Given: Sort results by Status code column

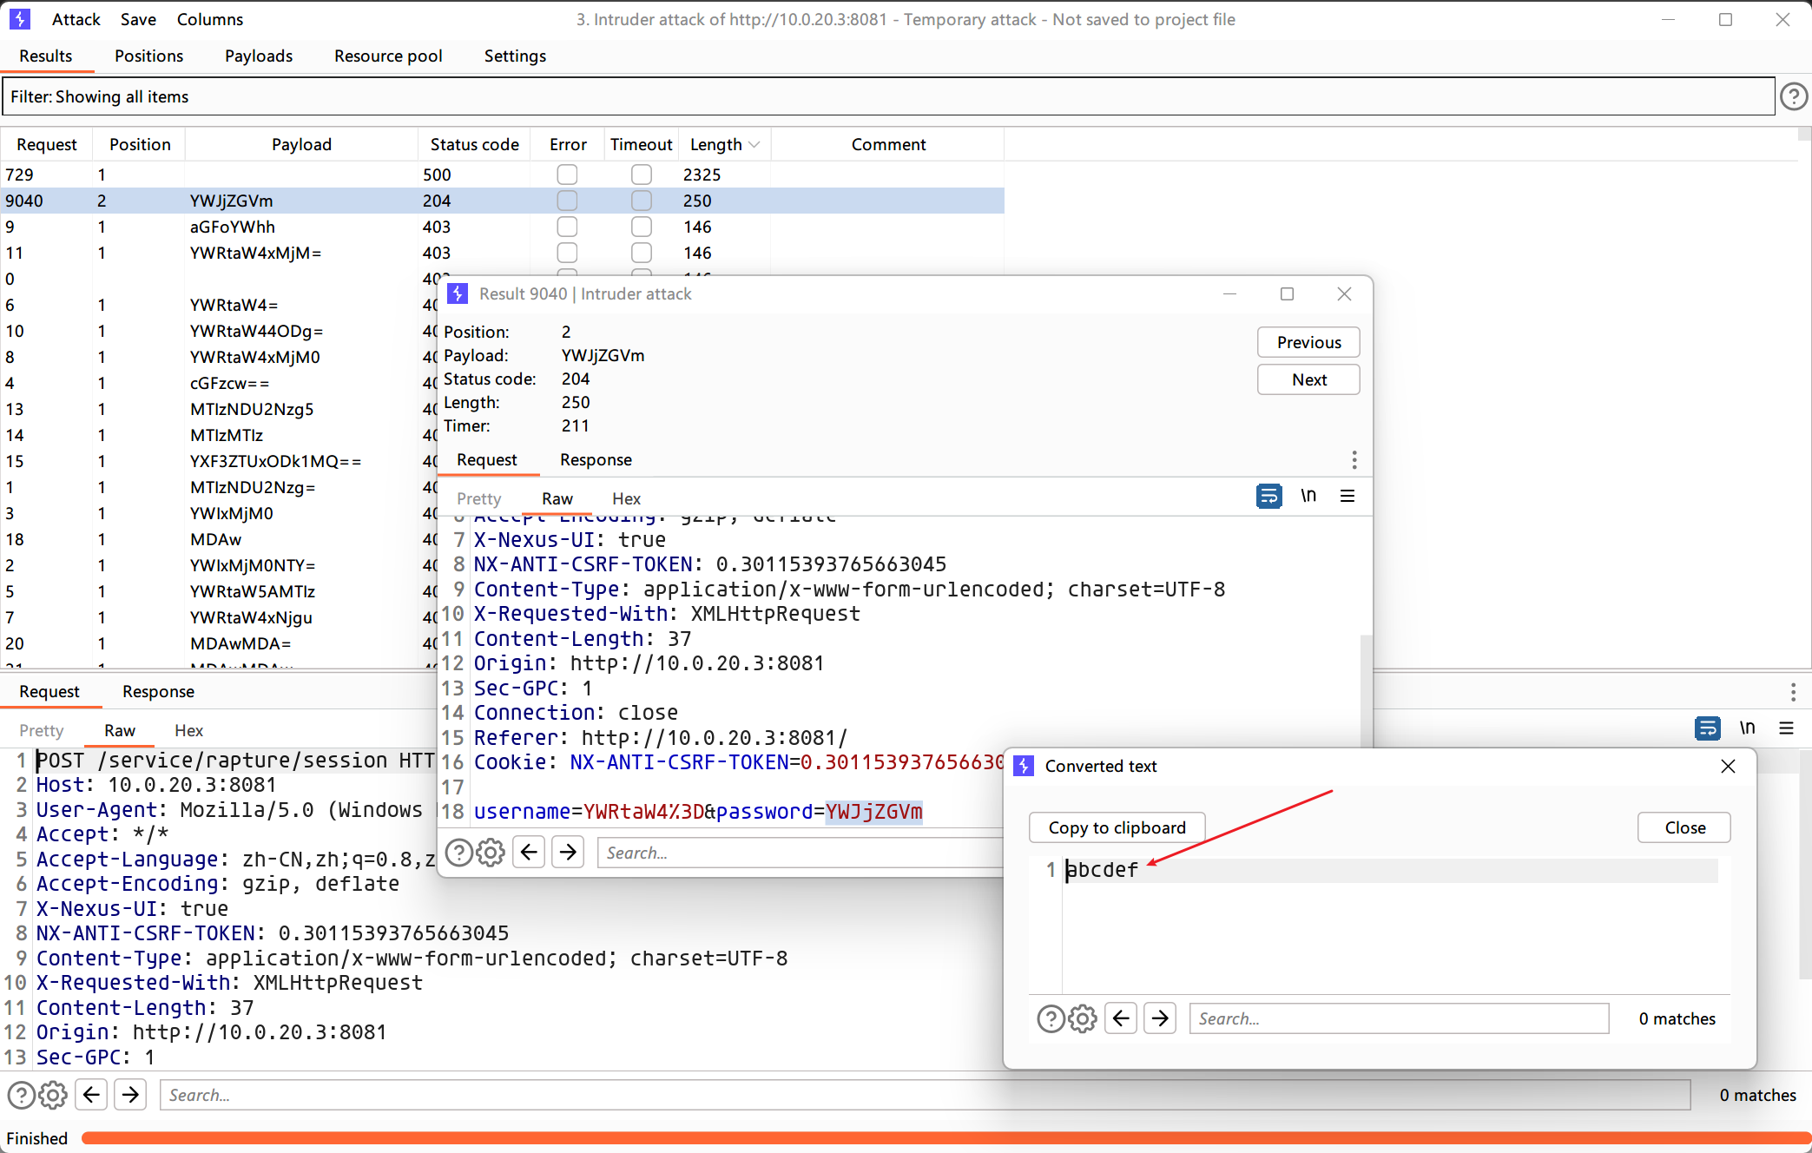Looking at the screenshot, I should [x=474, y=144].
